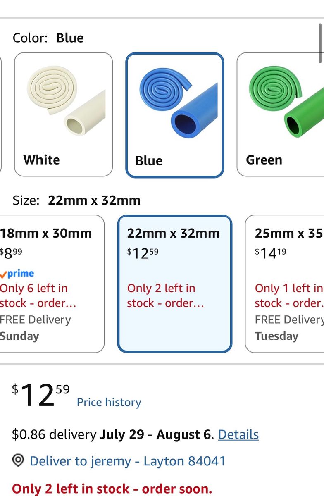The height and width of the screenshot is (496, 324).
Task: Click the Size: 22mm x 32mm label
Action: point(76,200)
